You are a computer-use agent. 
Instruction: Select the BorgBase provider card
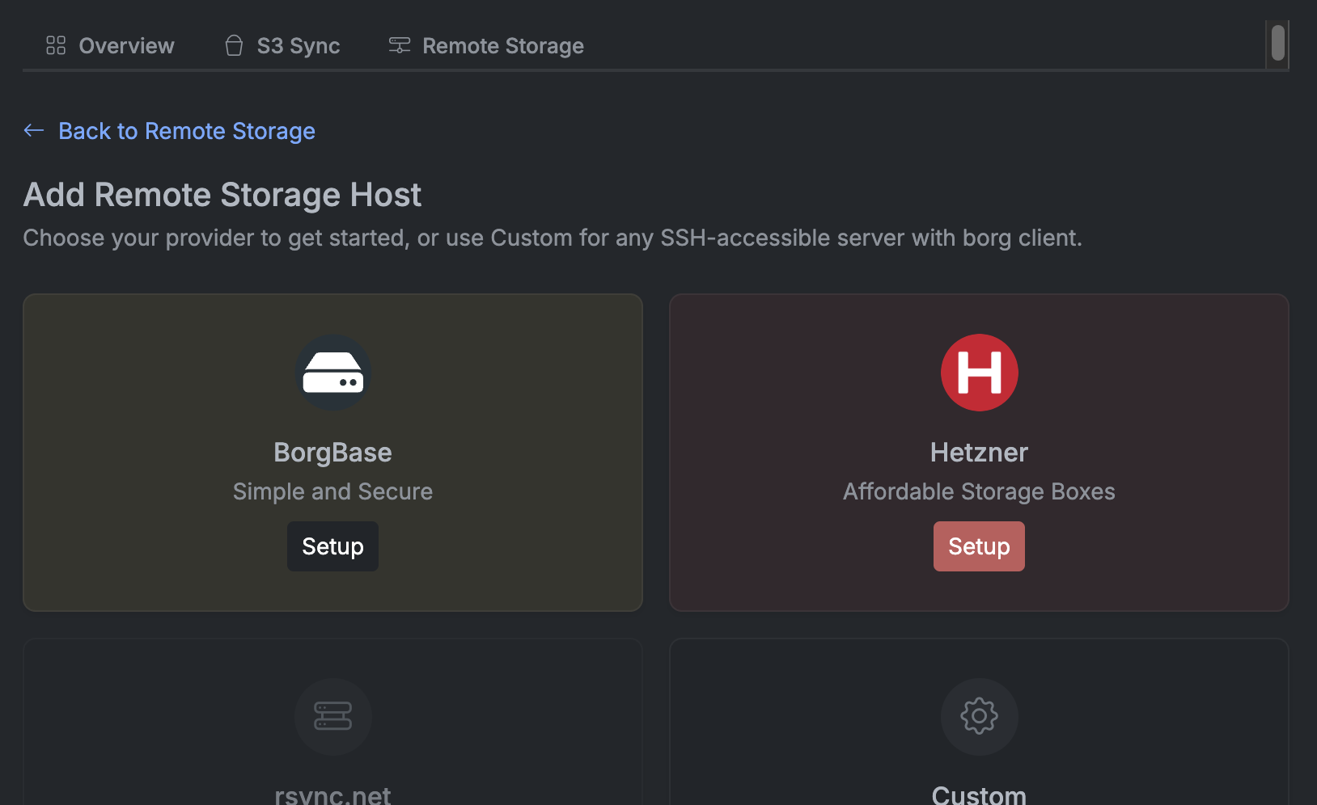click(332, 452)
